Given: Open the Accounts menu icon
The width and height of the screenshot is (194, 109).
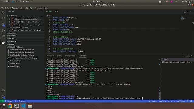Looking at the screenshot, I should click(x=3, y=91).
